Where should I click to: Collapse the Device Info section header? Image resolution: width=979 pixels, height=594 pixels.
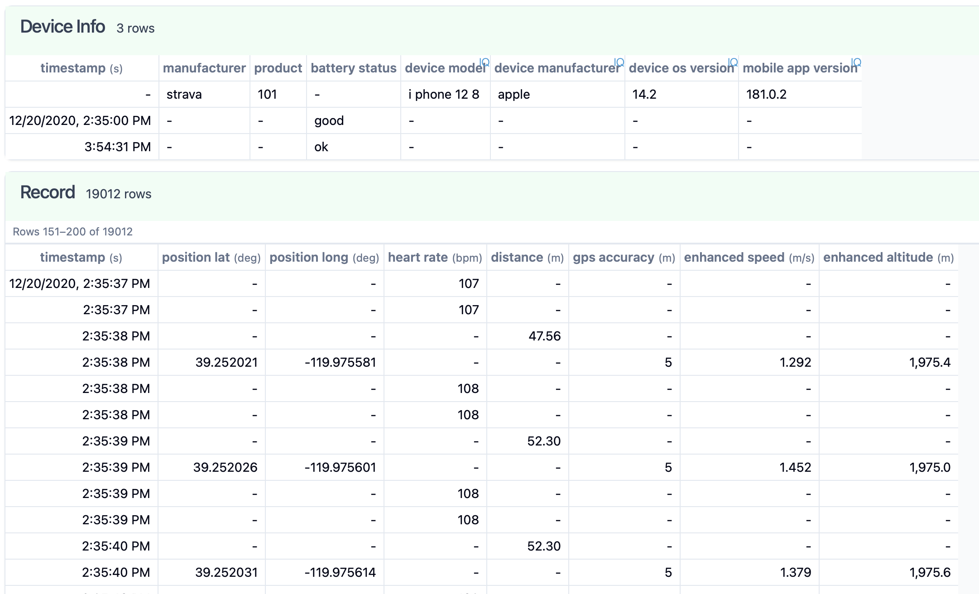click(63, 27)
